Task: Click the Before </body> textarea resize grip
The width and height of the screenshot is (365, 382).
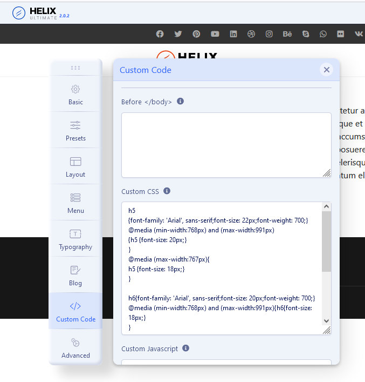Action: point(327,173)
